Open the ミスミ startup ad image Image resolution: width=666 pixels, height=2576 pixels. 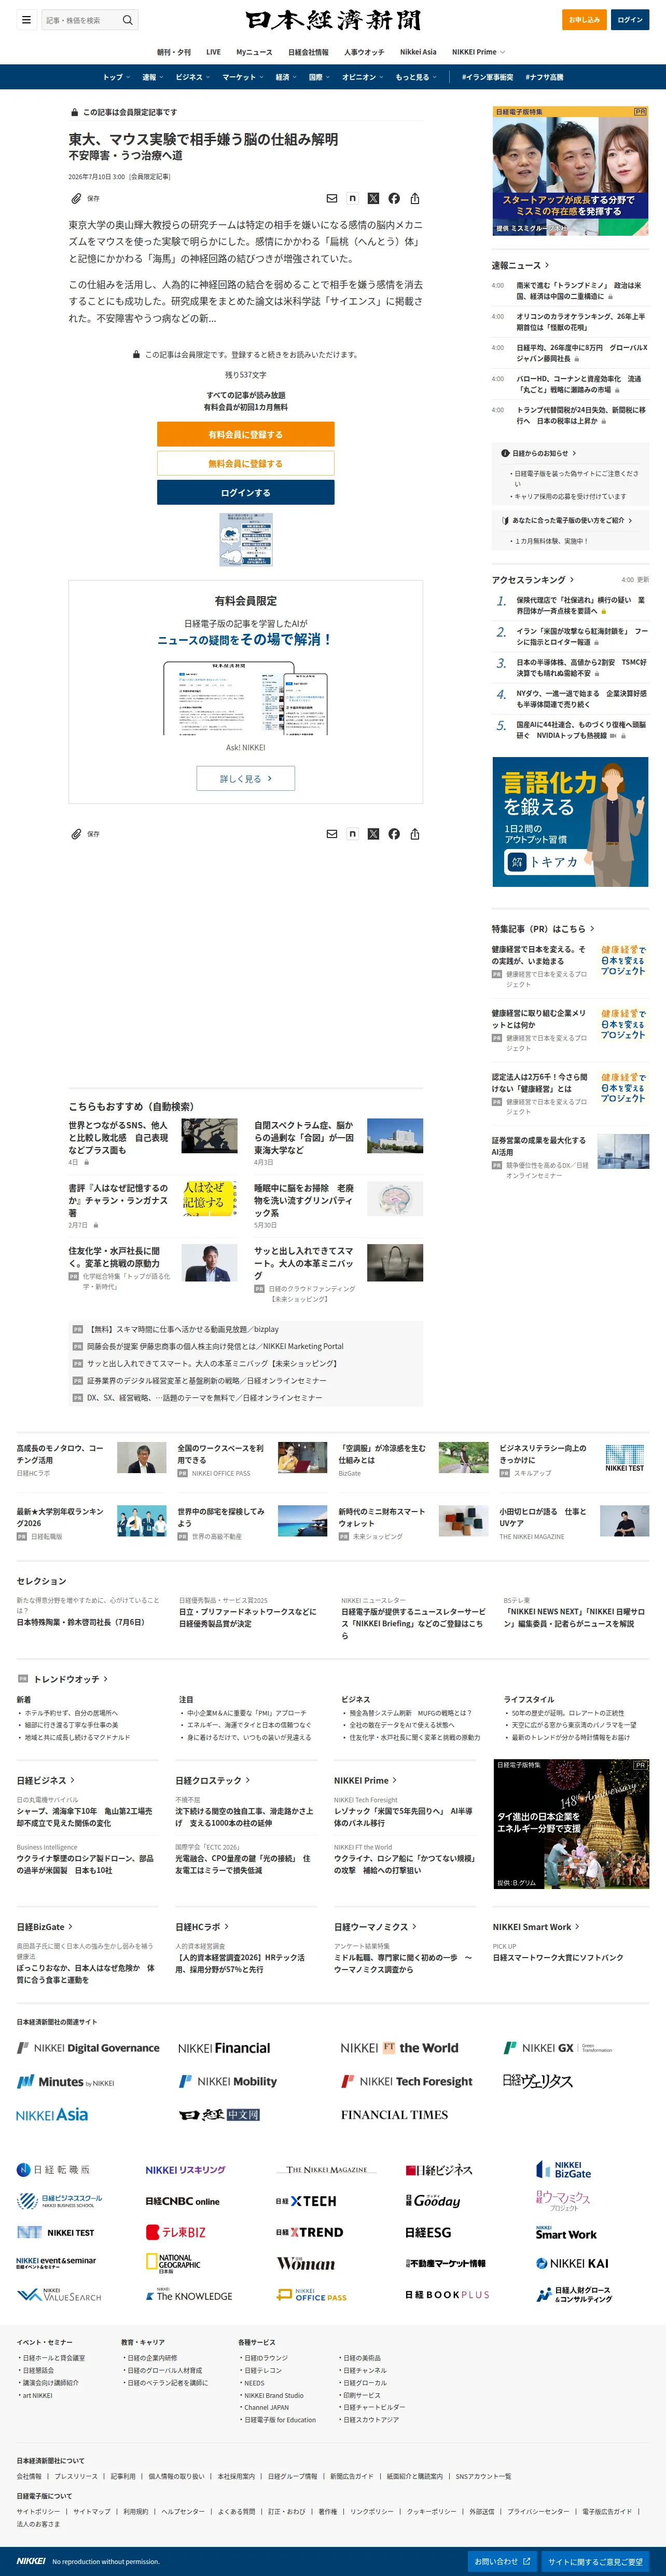click(x=570, y=172)
